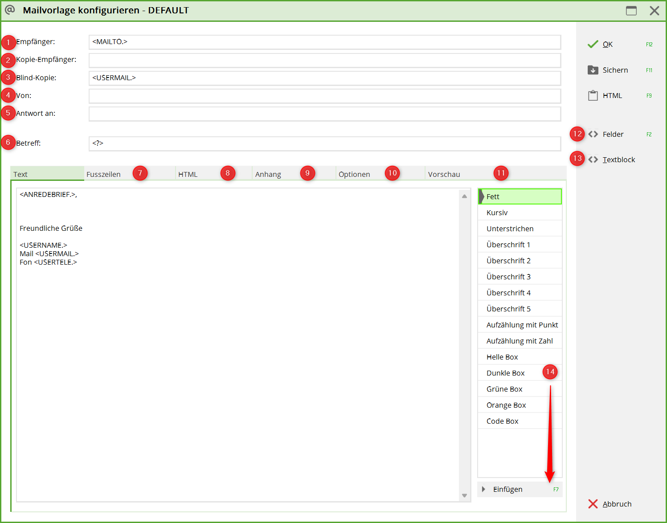
Task: Focus the Kopie-Empfänger input field
Action: pos(324,60)
